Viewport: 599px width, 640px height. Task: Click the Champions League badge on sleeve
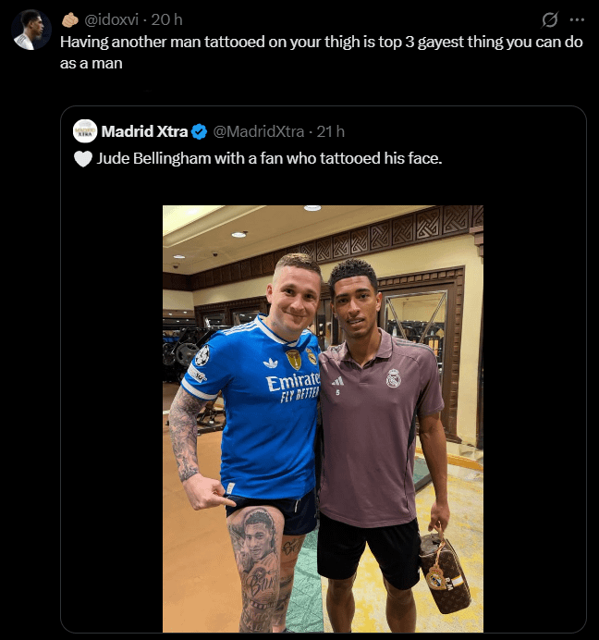(200, 355)
